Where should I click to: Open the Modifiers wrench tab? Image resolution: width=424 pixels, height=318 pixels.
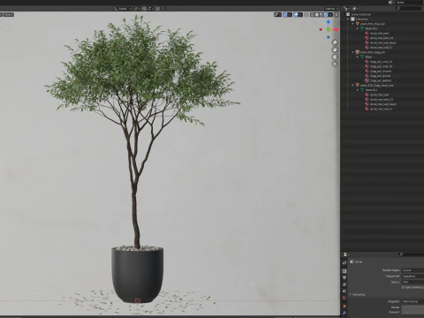(x=344, y=313)
